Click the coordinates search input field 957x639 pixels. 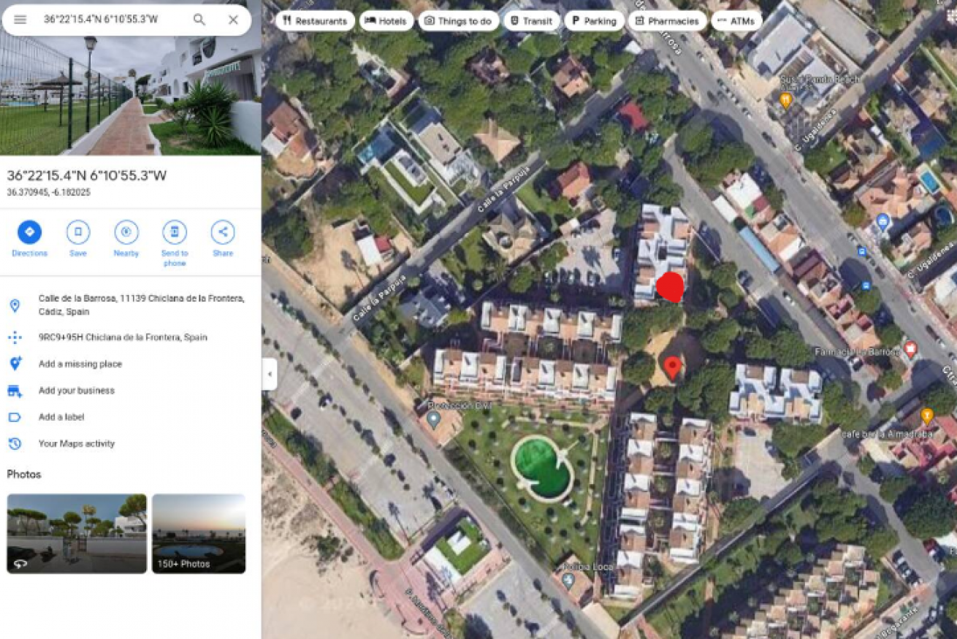point(110,20)
